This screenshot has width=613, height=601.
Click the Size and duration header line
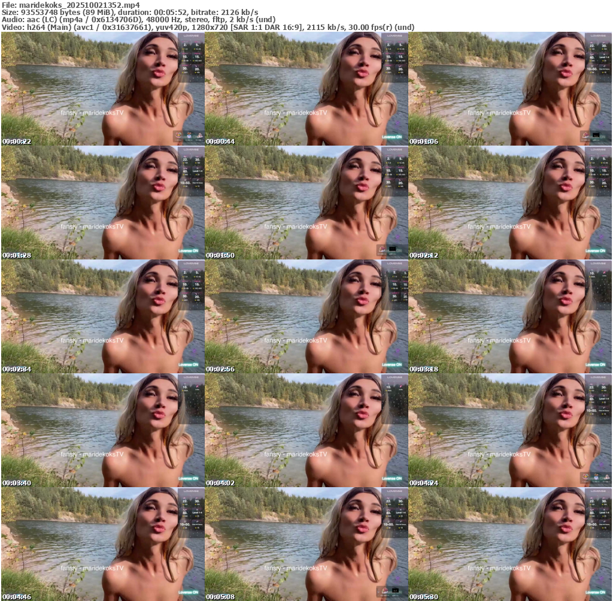click(130, 12)
